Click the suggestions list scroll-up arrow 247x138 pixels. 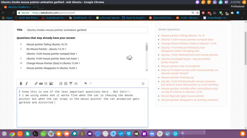(x=147, y=43)
